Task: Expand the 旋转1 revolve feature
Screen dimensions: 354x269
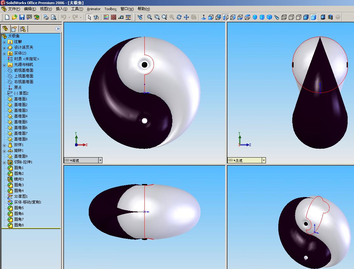Action: click(4, 151)
